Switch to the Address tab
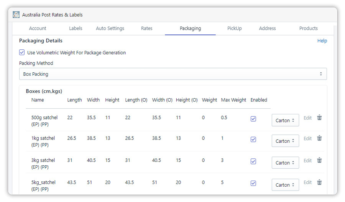The width and height of the screenshot is (345, 202). pos(267,28)
